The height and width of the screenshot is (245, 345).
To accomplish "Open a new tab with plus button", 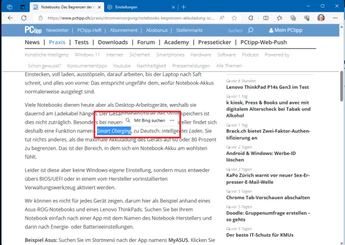I will pos(184,7).
